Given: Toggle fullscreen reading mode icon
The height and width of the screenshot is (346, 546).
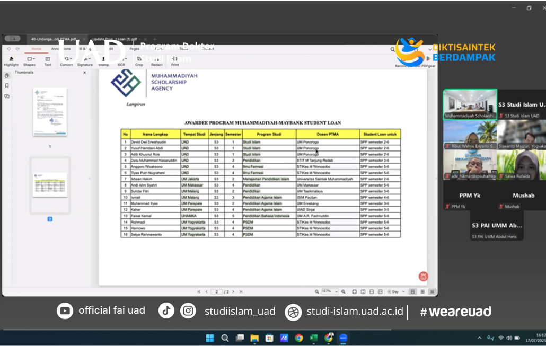Looking at the screenshot, I should [432, 292].
